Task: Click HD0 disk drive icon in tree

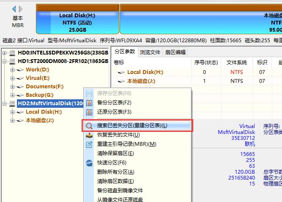Action: 12,53
